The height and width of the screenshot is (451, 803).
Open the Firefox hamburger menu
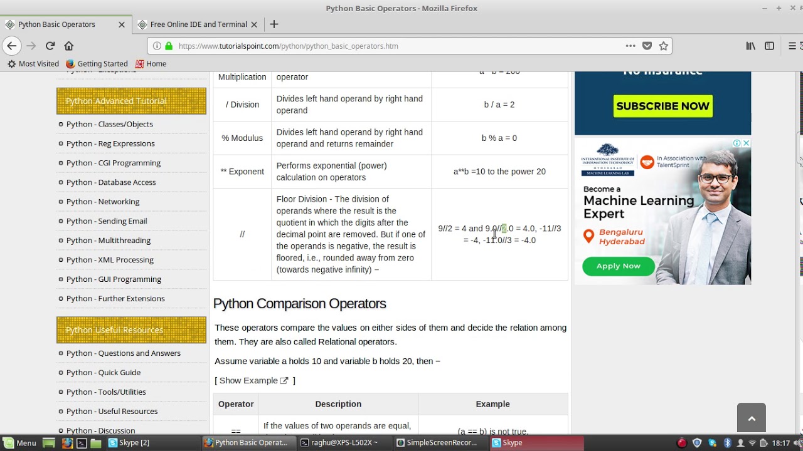click(792, 46)
